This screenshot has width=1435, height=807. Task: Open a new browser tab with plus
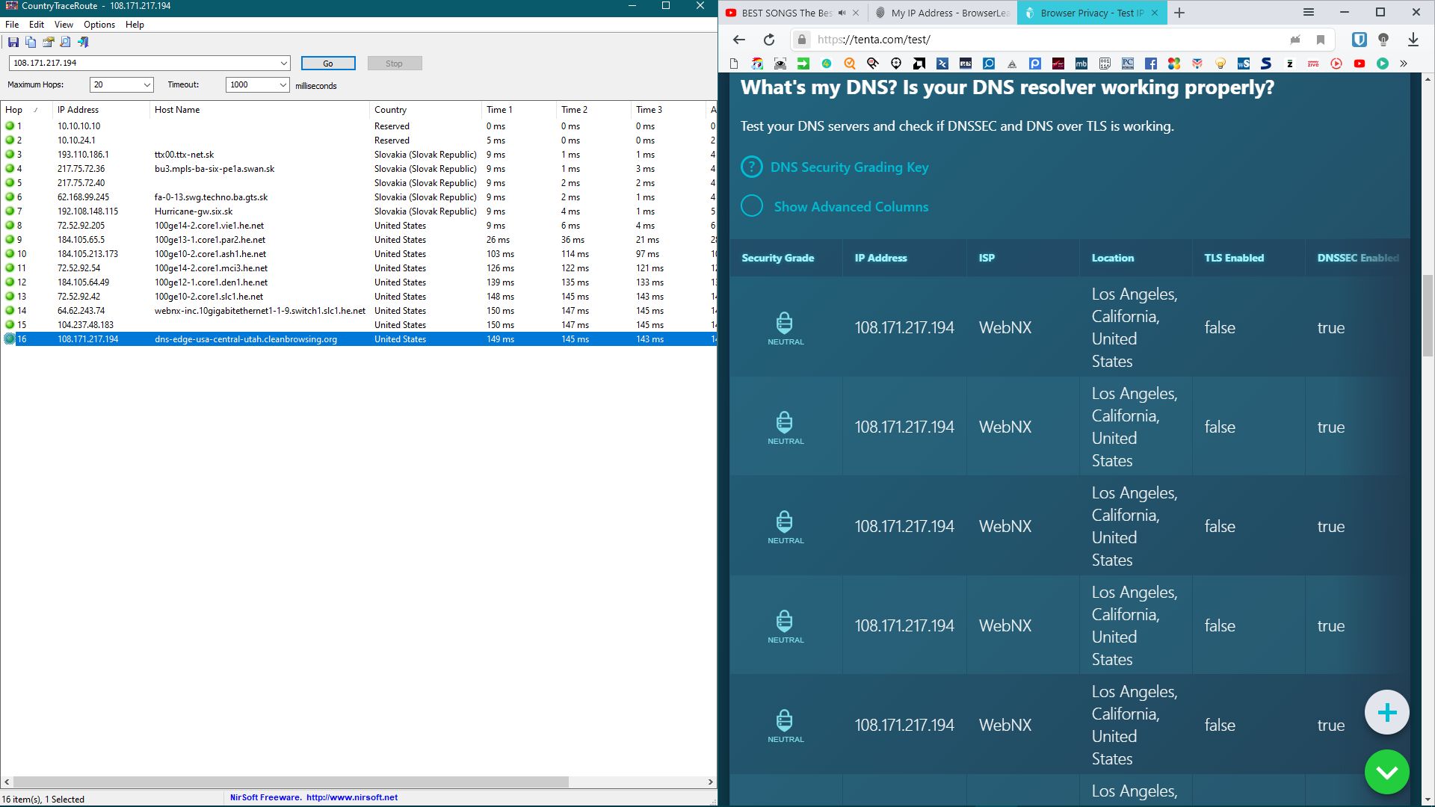1179,13
